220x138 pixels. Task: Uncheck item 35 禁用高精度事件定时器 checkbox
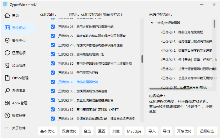(52, 109)
